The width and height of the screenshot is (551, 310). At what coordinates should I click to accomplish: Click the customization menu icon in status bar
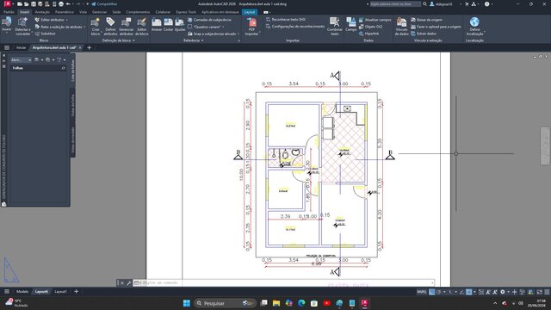pyautogui.click(x=547, y=292)
